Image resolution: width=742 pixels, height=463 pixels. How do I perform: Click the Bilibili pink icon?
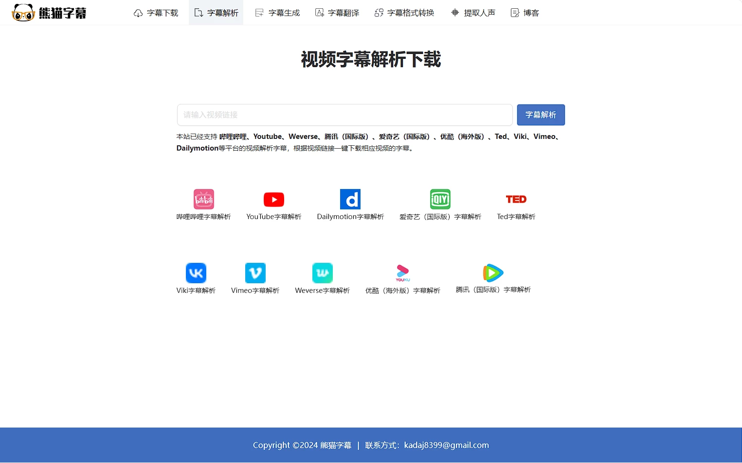point(204,199)
